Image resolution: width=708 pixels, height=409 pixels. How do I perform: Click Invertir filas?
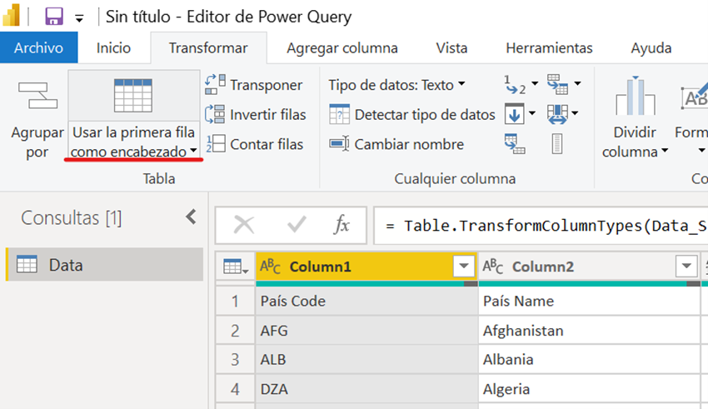(x=256, y=115)
